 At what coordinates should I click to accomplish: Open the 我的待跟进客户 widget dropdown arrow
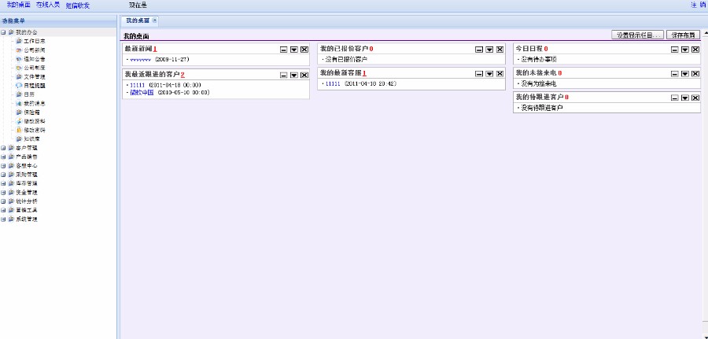coord(685,98)
